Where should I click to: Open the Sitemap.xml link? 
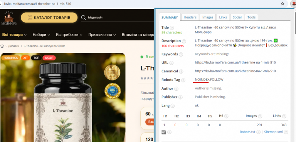[x=273, y=132]
